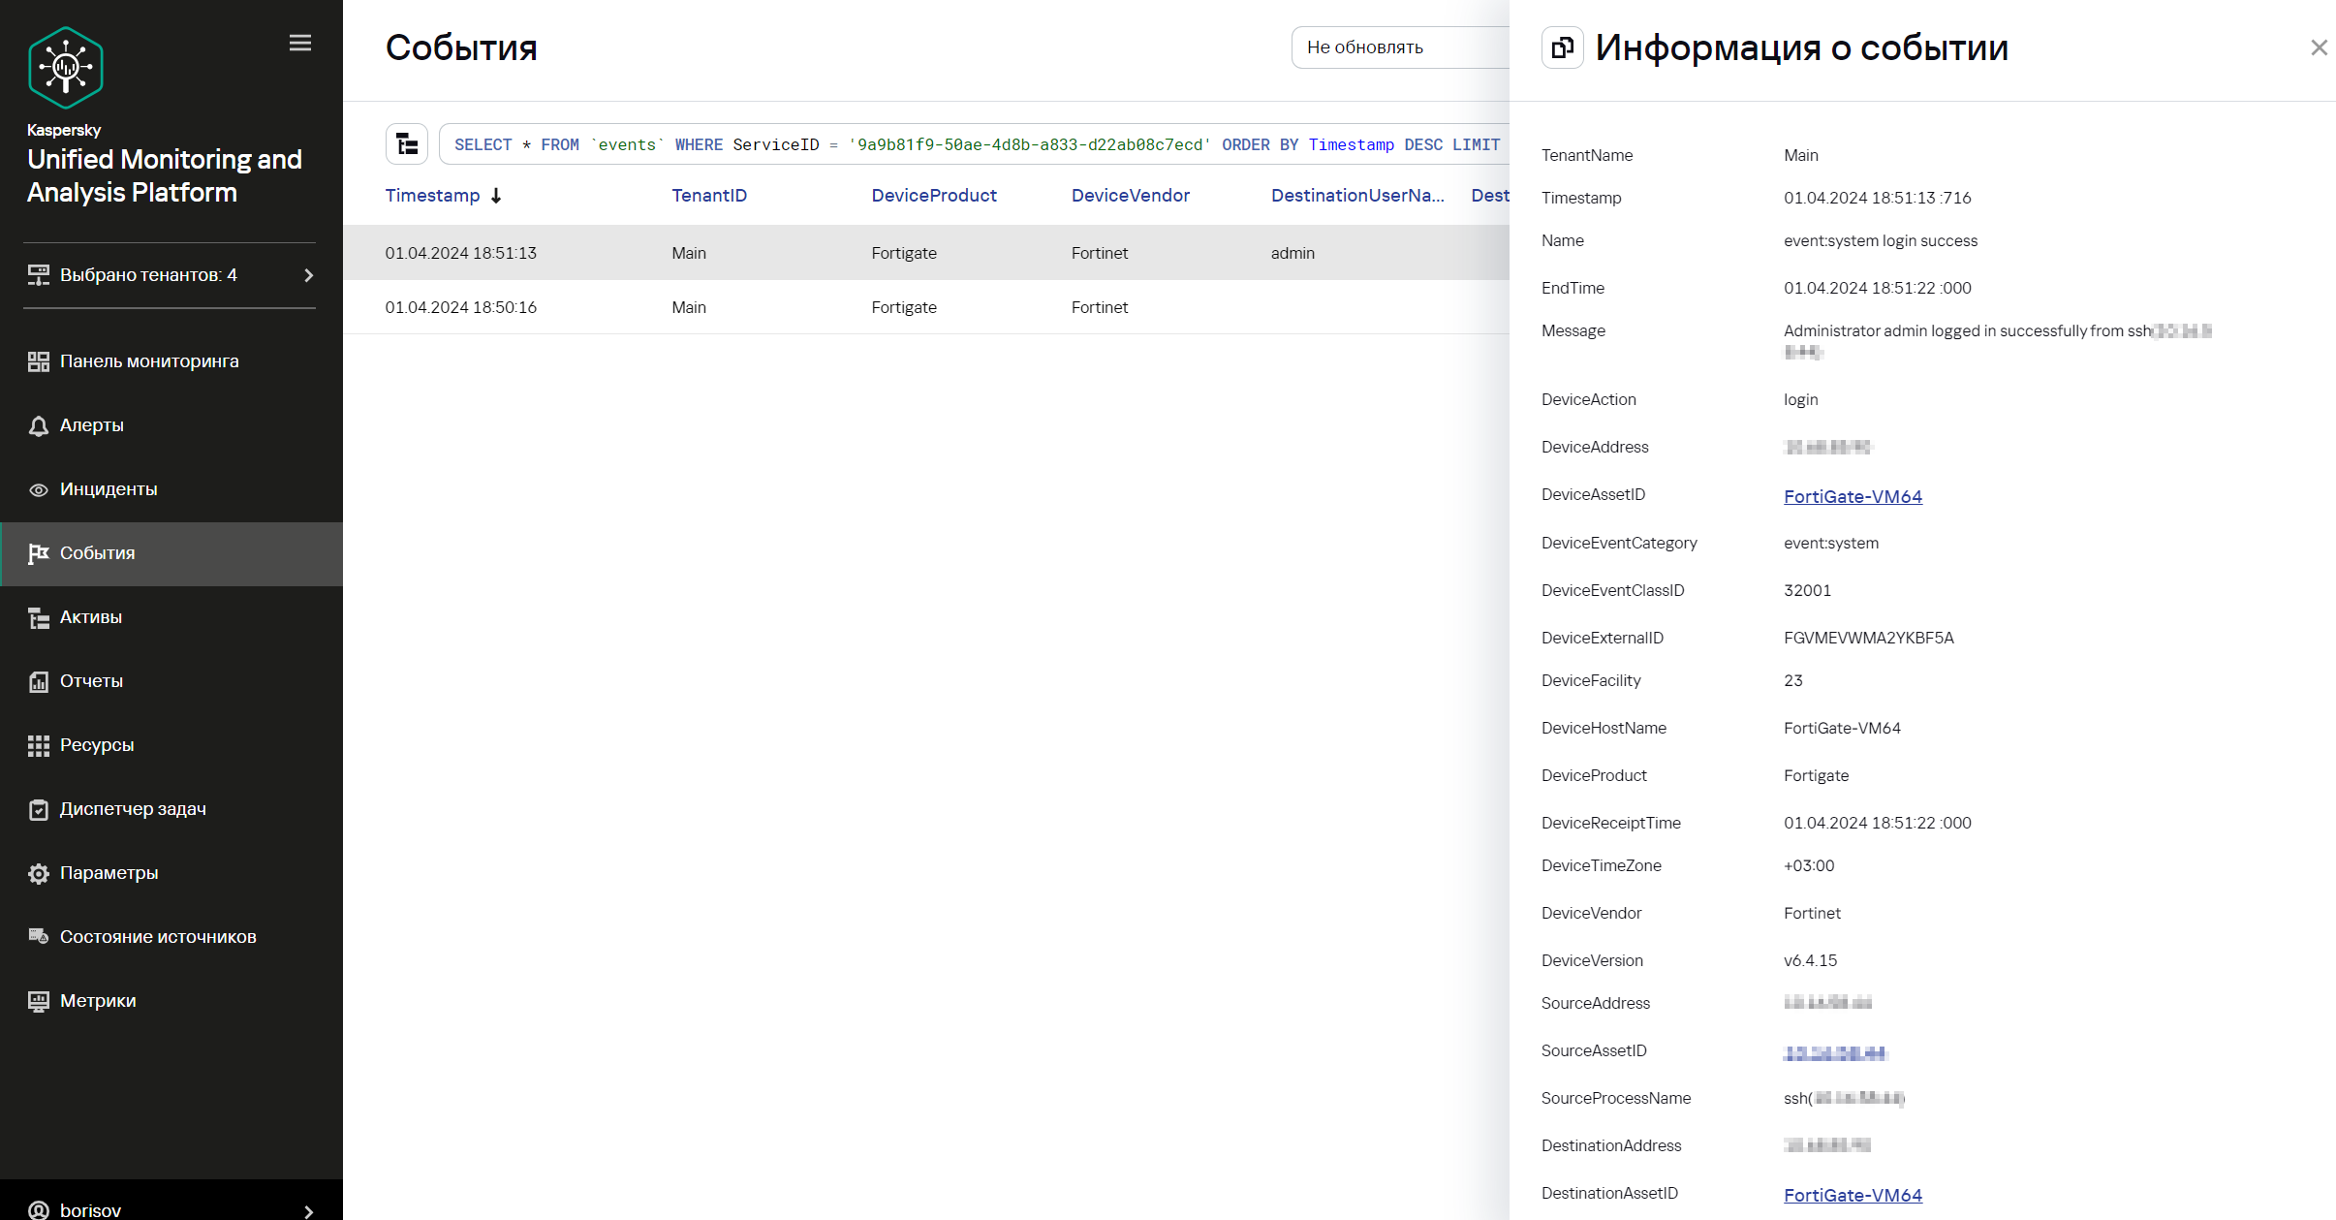
Task: Click the eye icon for Инциденты
Action: point(39,489)
